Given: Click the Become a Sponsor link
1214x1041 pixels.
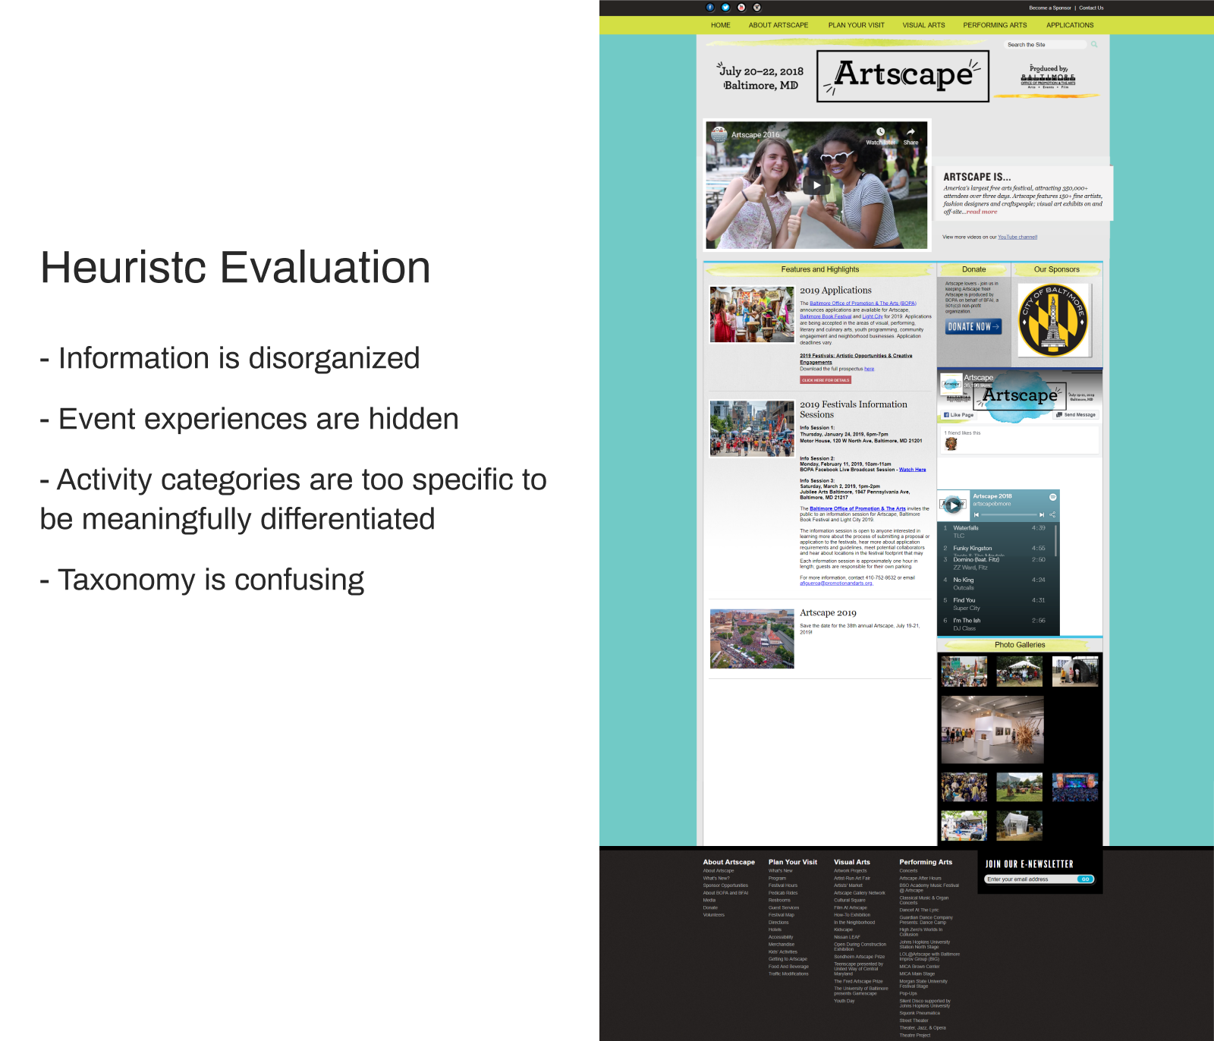Looking at the screenshot, I should coord(1050,8).
